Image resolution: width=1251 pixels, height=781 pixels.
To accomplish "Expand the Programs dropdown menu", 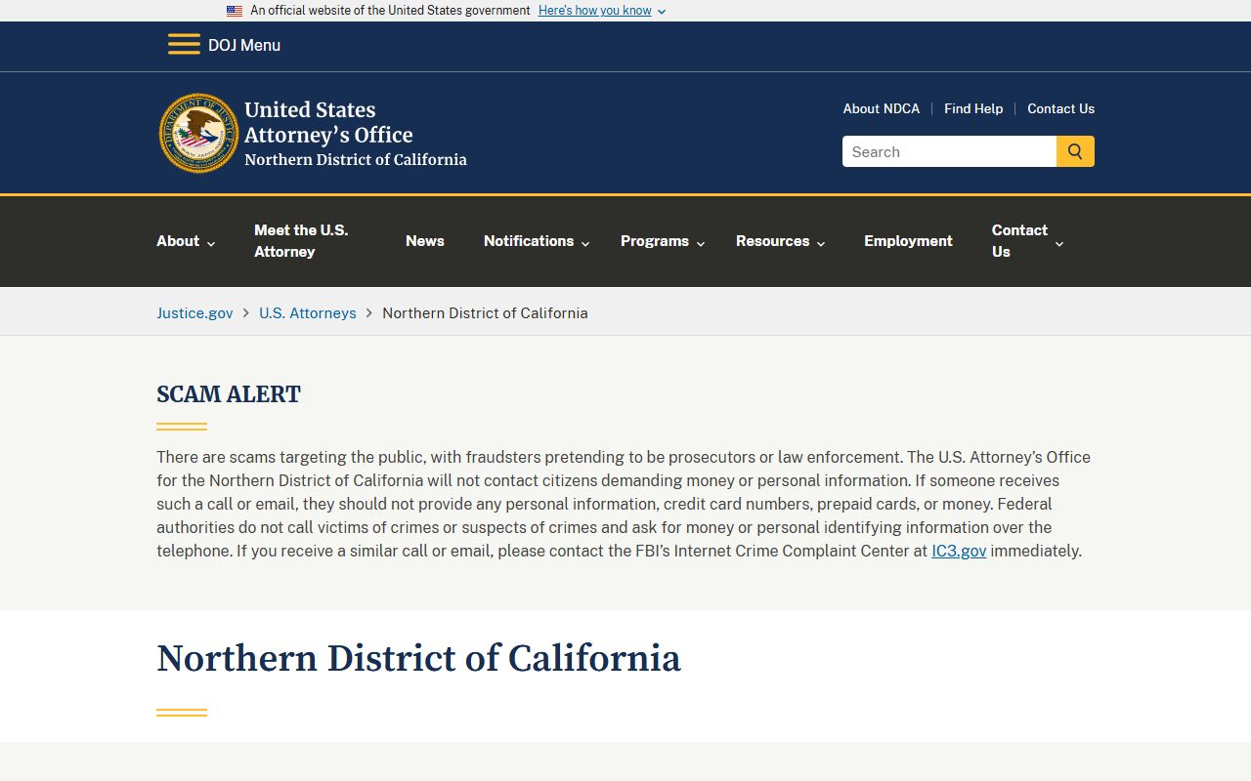I will pos(663,241).
